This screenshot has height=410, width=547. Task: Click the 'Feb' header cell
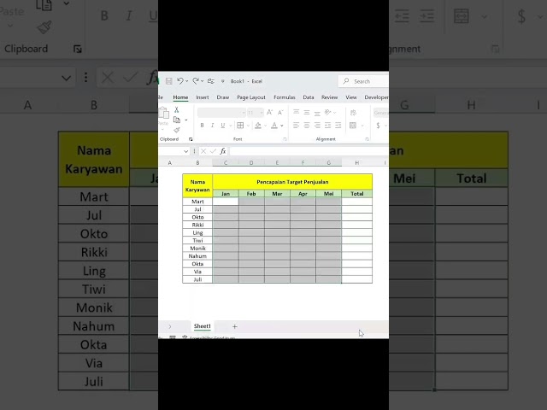[251, 194]
